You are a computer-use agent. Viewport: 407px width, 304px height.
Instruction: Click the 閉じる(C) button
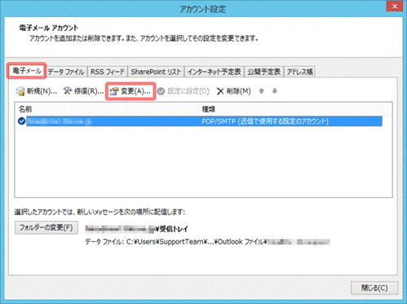(x=374, y=288)
